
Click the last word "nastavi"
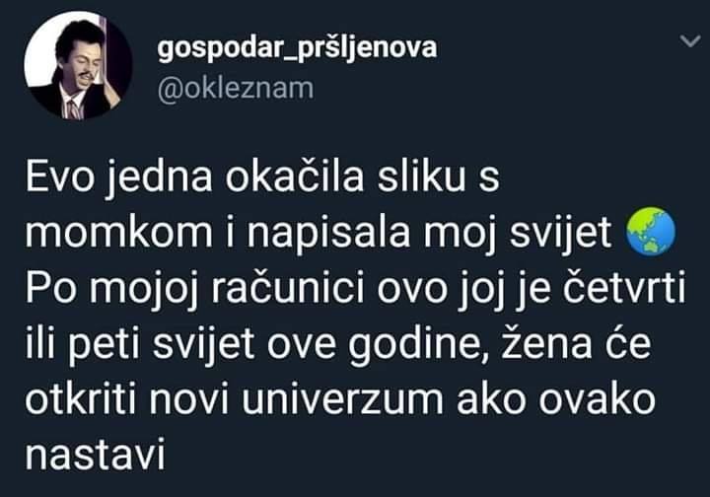click(95, 455)
